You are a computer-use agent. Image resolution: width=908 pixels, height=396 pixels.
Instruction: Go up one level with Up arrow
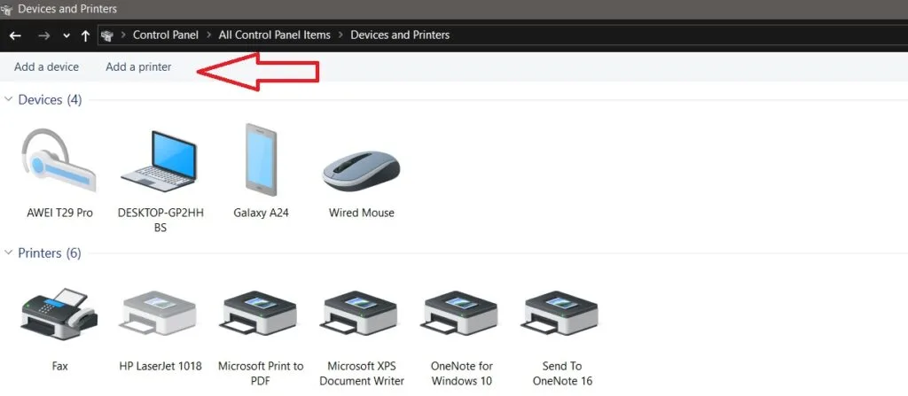click(x=85, y=35)
